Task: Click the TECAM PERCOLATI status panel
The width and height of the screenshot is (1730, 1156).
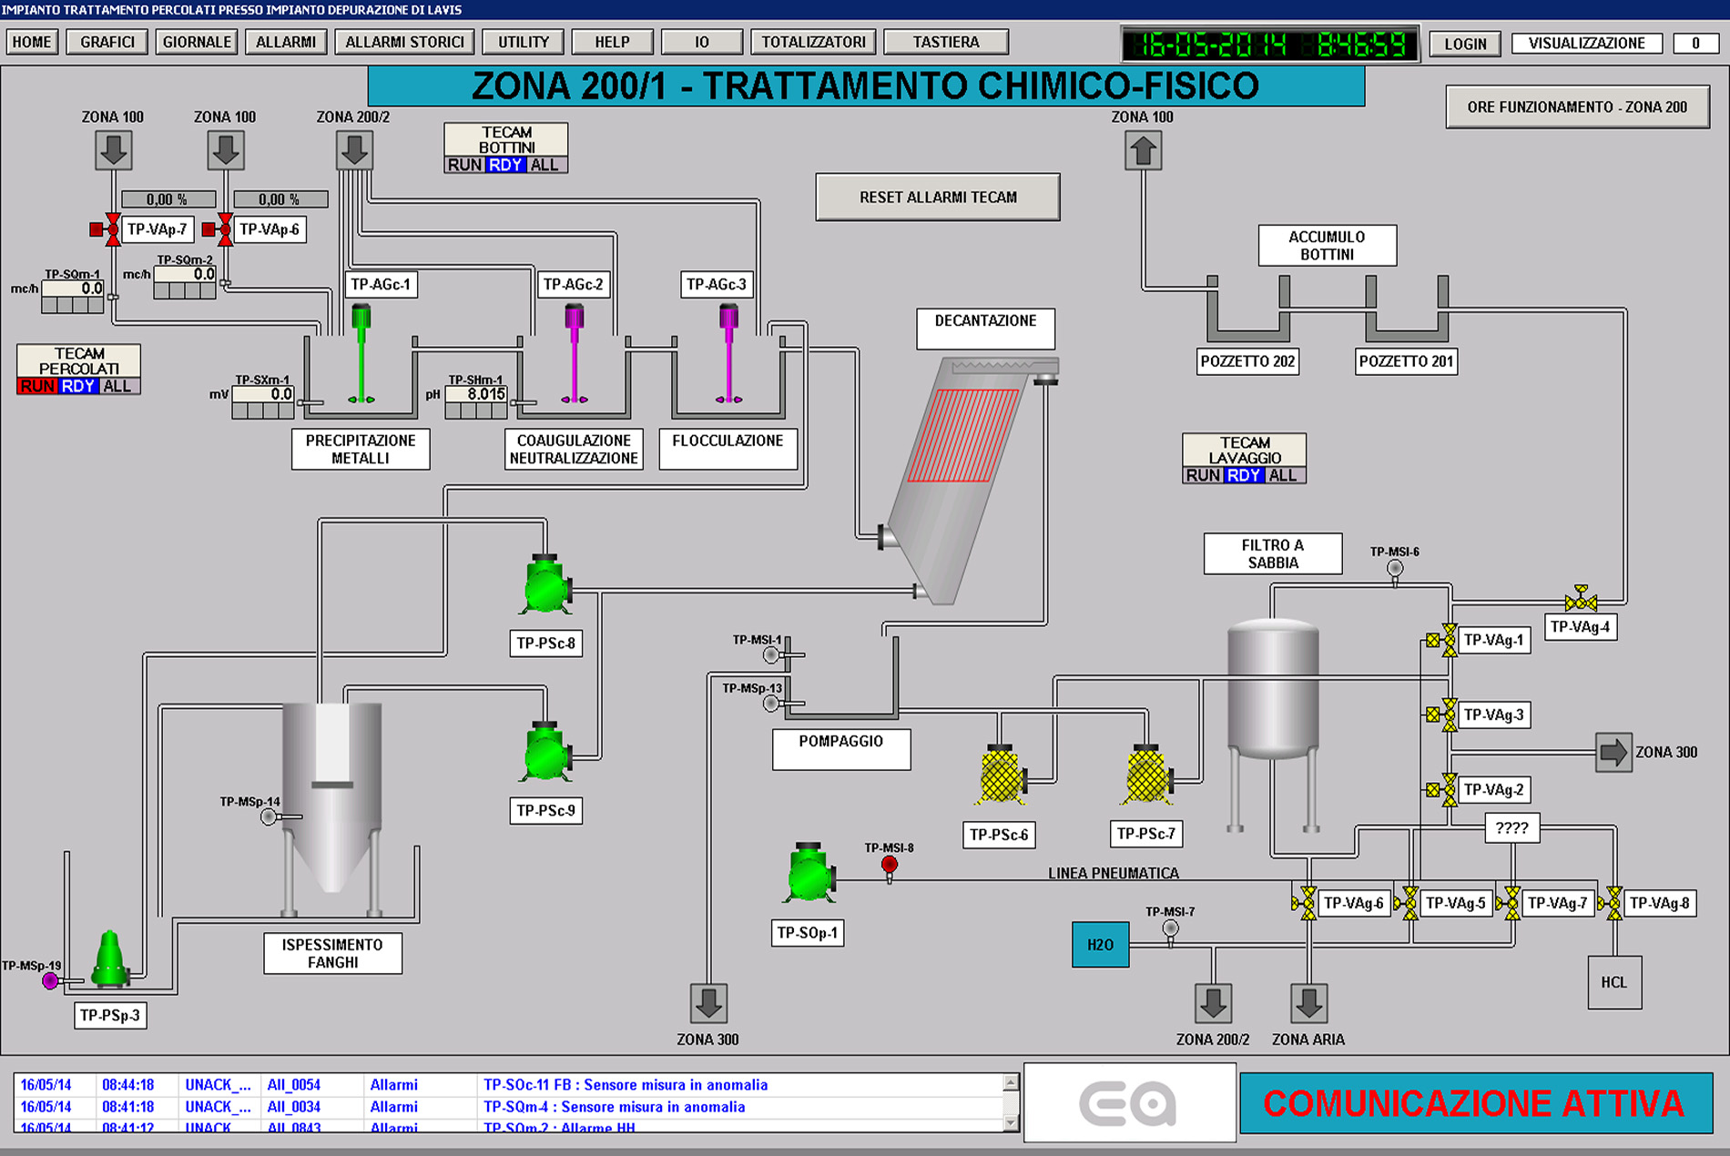Action: click(79, 369)
